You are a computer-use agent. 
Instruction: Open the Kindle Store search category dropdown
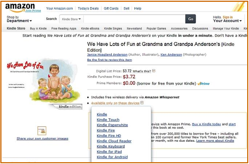71,19
